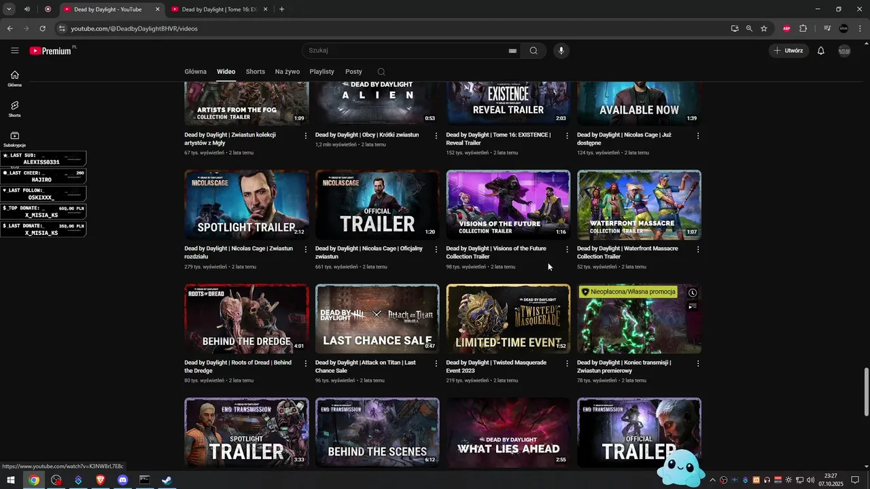The image size is (870, 489).
Task: Reload the page
Action: 42,29
